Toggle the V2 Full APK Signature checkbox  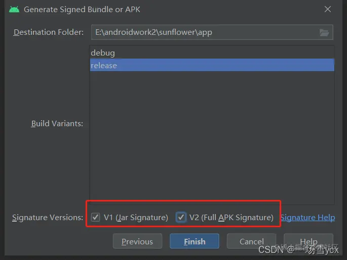(181, 217)
